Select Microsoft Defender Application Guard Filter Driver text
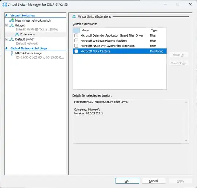 point(112,35)
